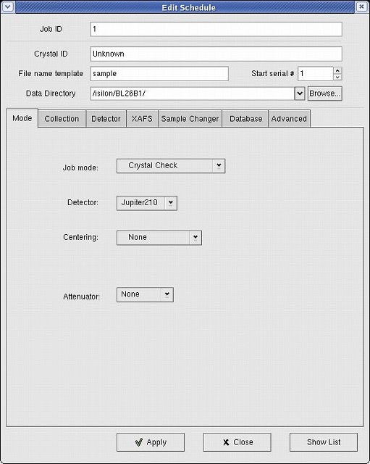The width and height of the screenshot is (370, 464).
Task: Focus the File name template field
Action: point(159,74)
